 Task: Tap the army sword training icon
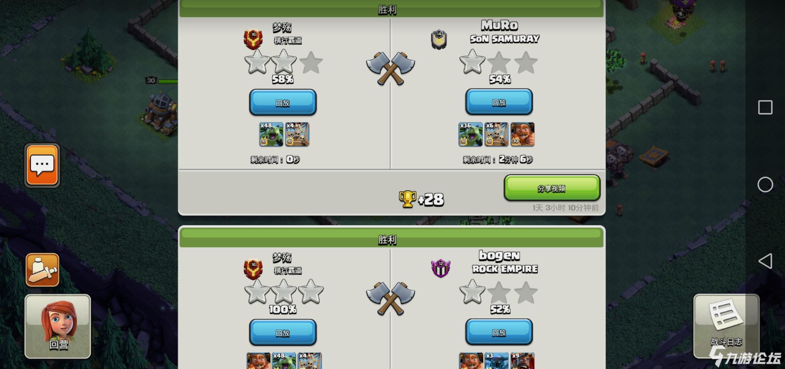click(x=43, y=270)
